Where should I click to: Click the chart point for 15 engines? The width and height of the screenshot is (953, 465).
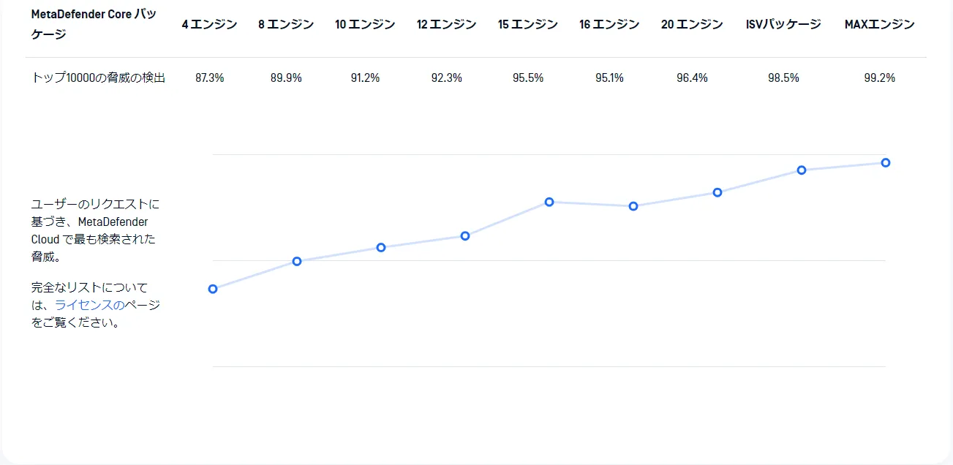click(549, 202)
